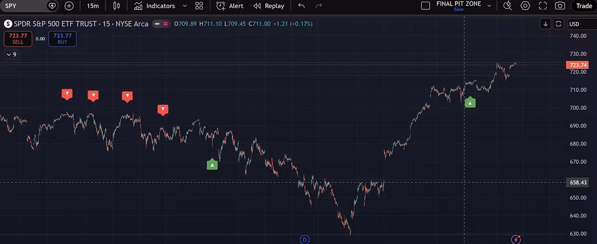Start bar Replay mode
This screenshot has height=244, width=597.
coord(269,6)
